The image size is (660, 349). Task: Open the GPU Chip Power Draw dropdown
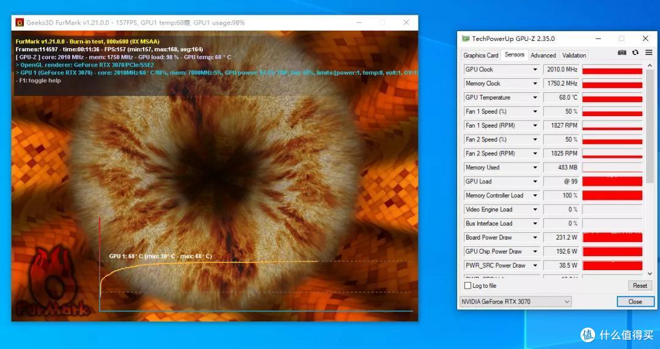coord(535,251)
